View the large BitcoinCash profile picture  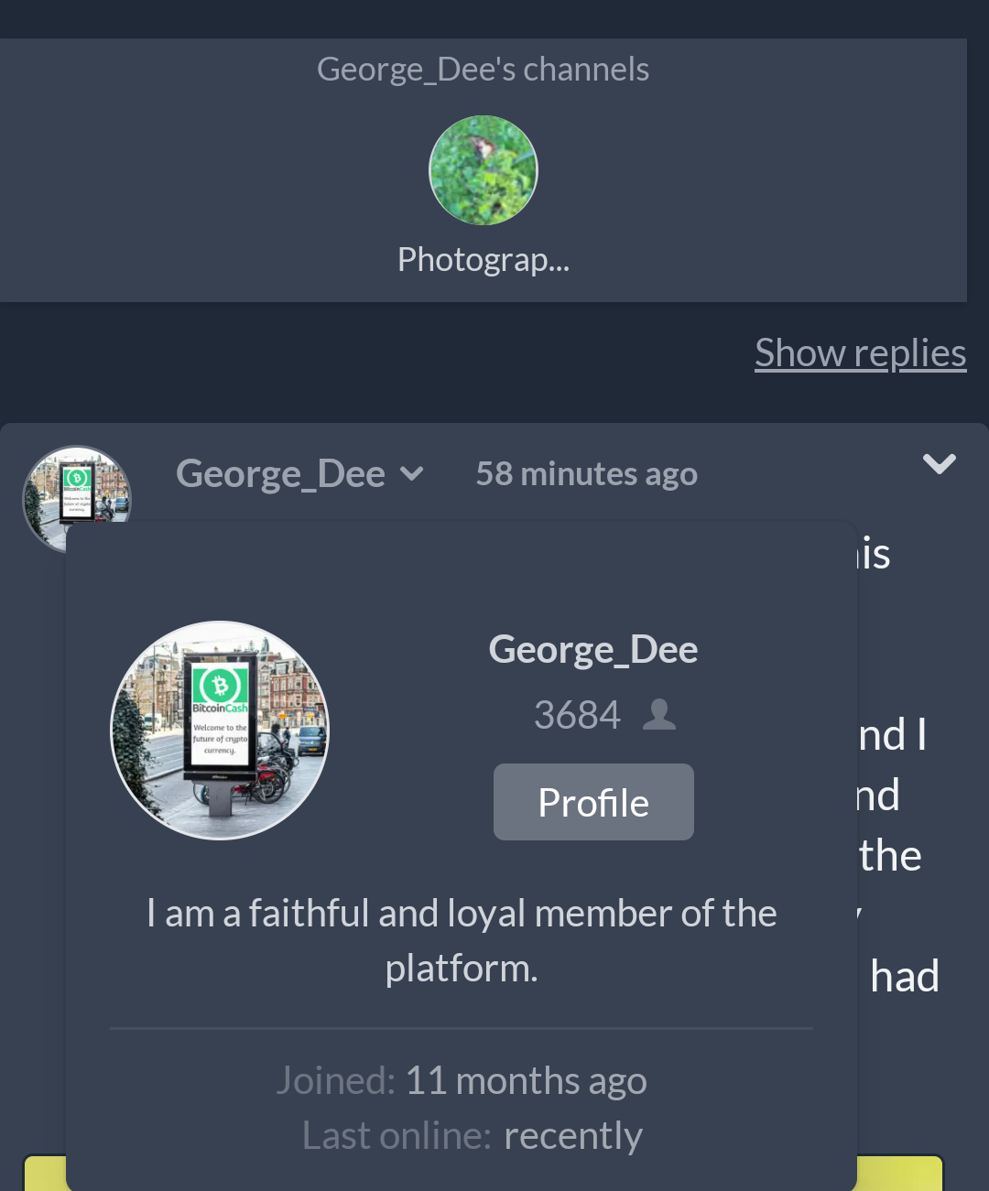coord(220,731)
